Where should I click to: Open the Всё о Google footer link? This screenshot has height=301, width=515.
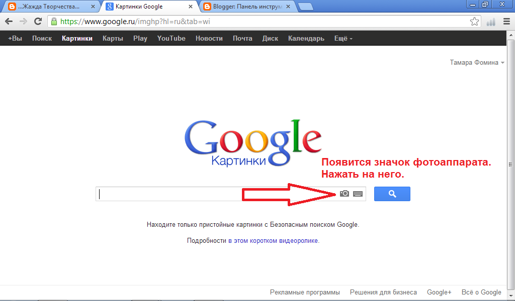(481, 292)
